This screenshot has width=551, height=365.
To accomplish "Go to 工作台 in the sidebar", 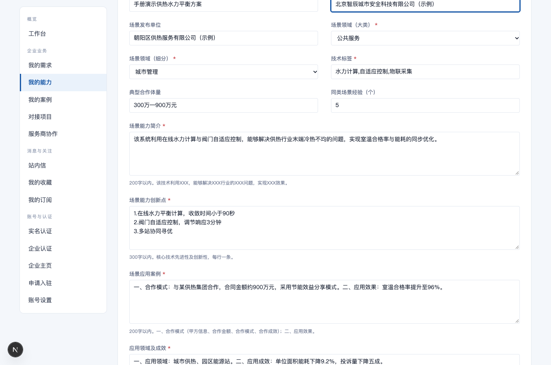I will (63, 34).
